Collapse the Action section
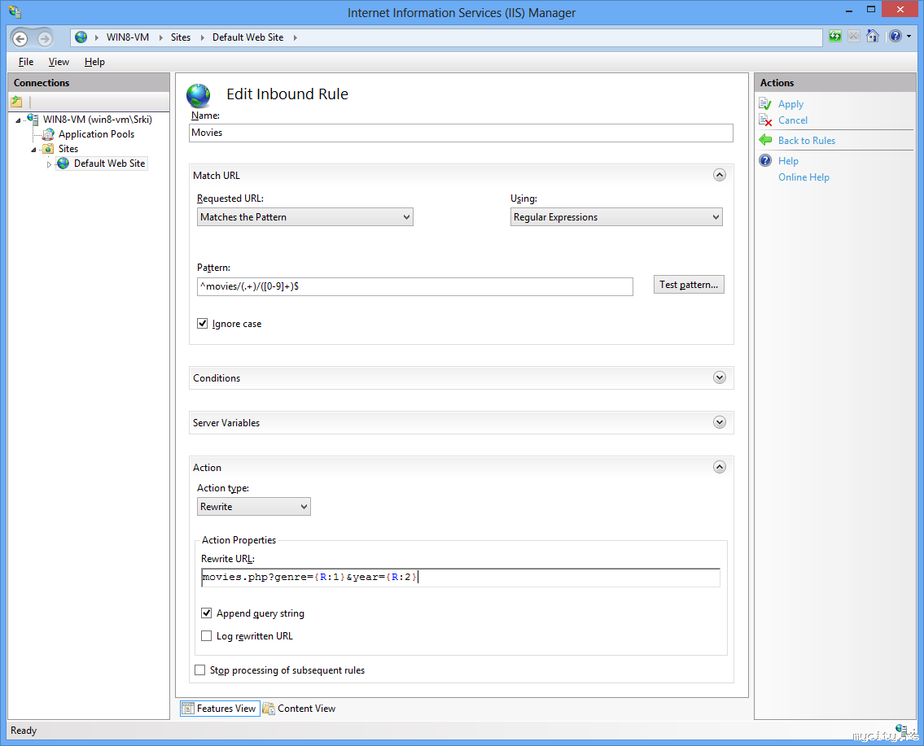Screen dimensions: 924x746 tap(720, 467)
